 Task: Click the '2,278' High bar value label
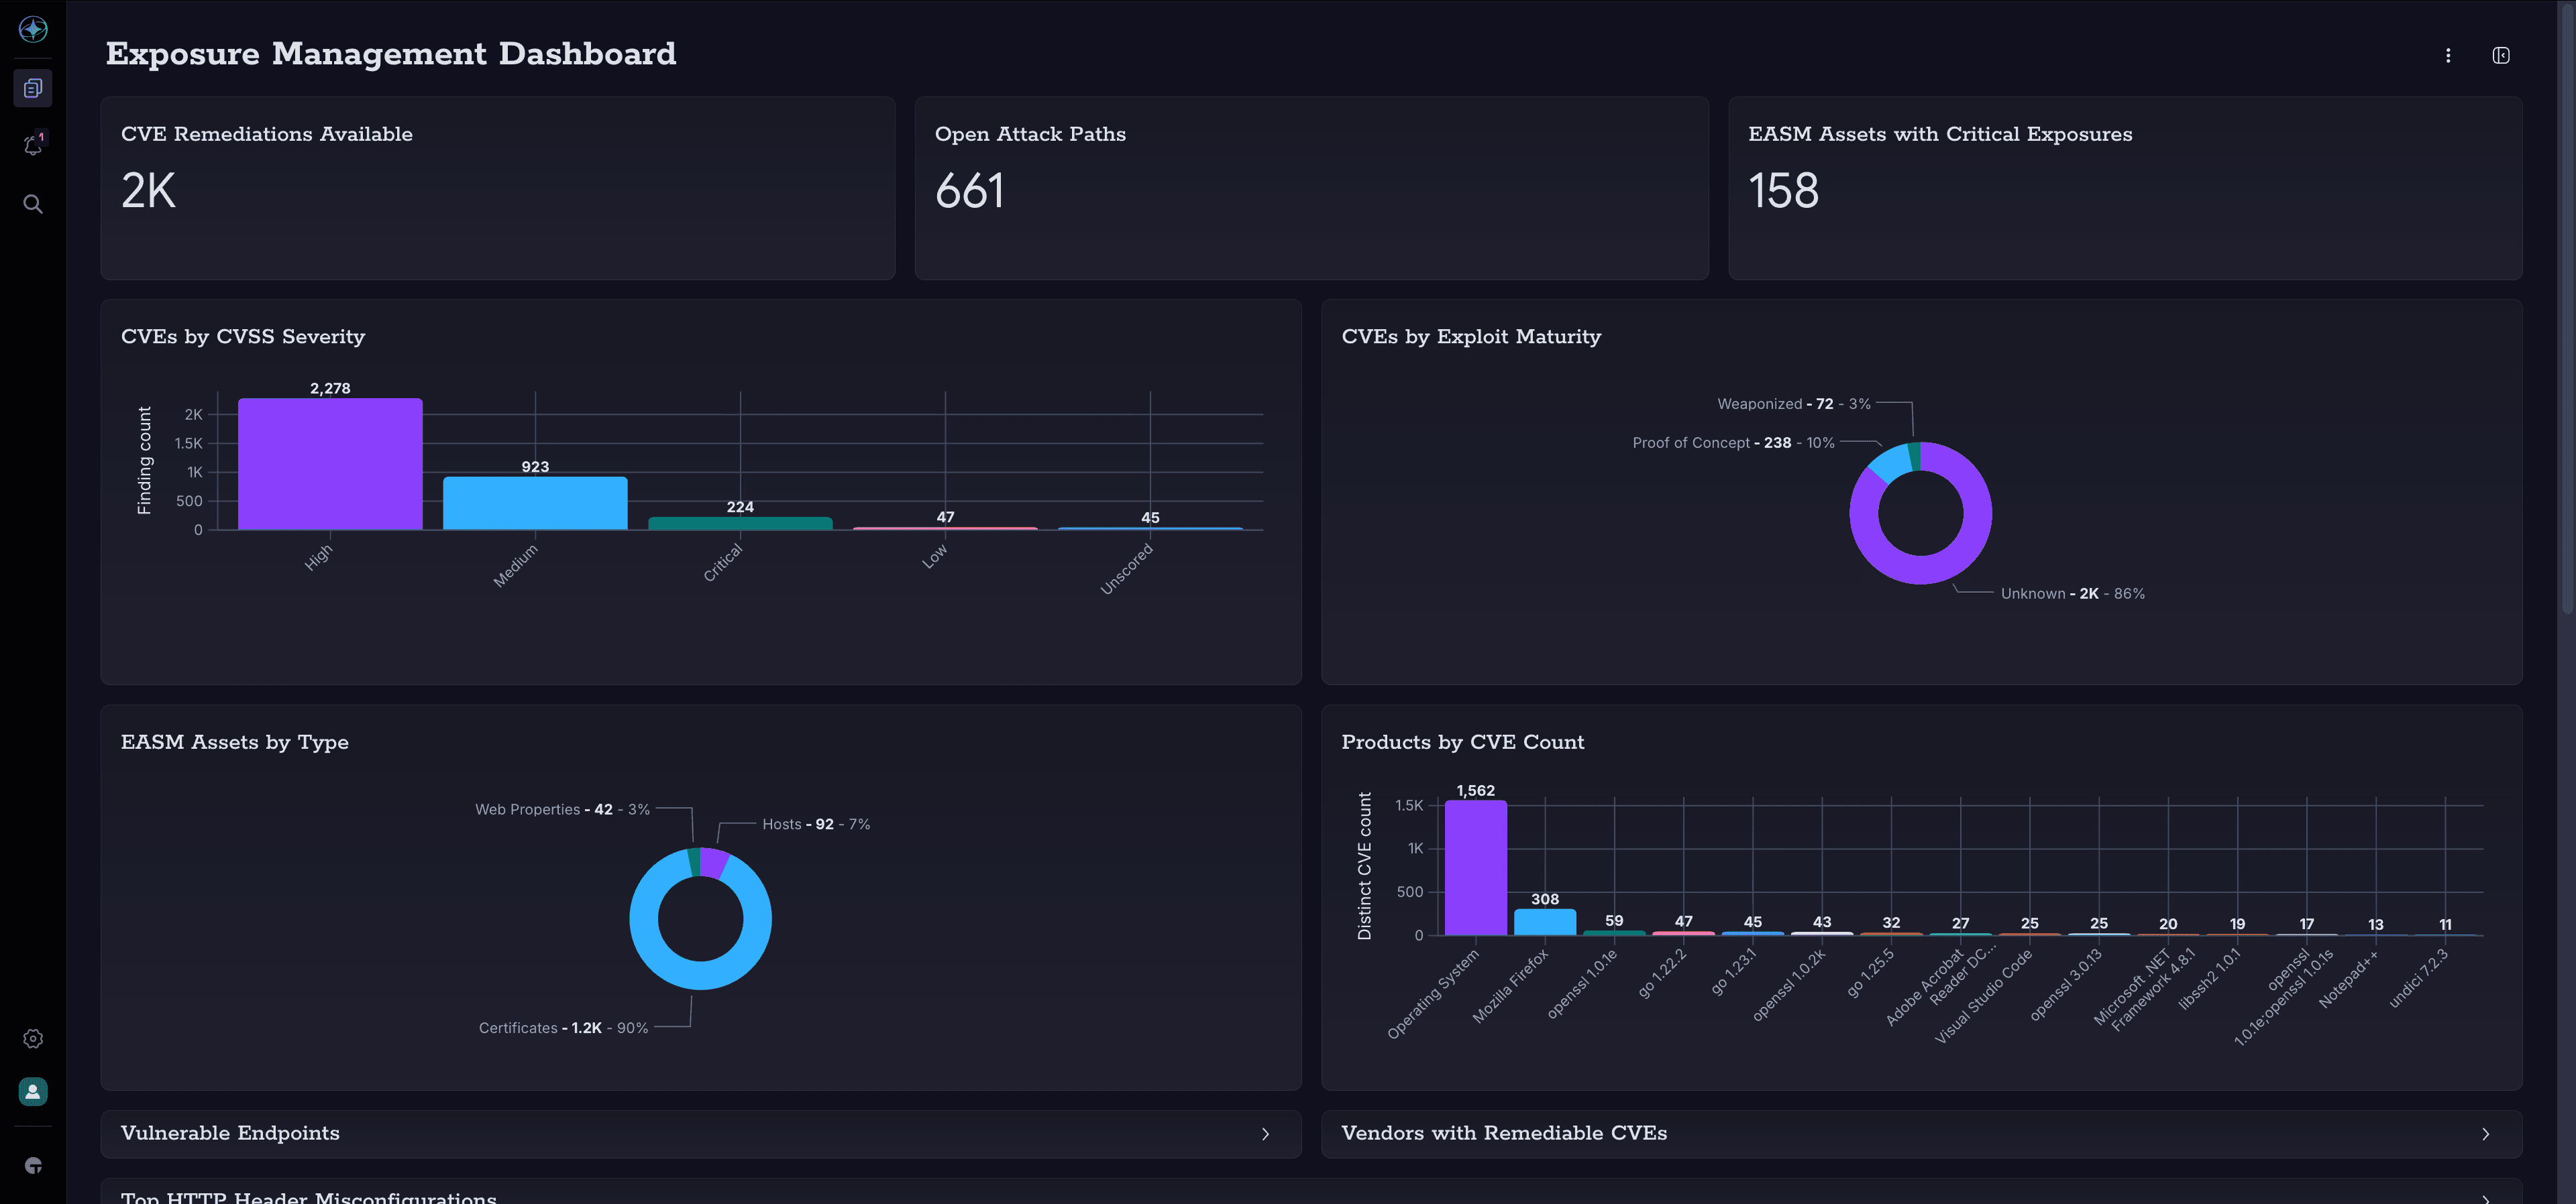coord(330,389)
